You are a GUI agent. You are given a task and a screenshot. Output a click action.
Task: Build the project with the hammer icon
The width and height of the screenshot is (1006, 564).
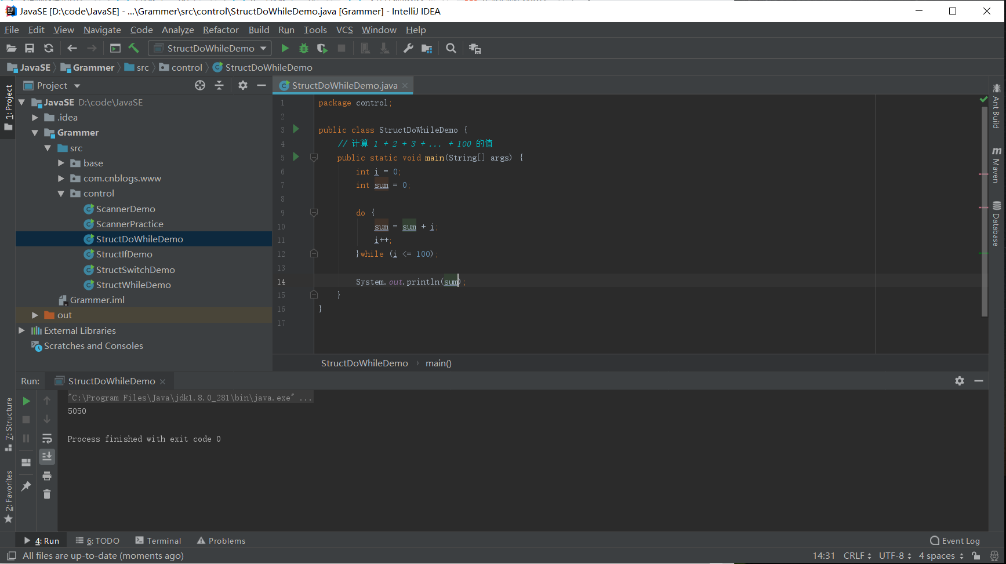pyautogui.click(x=134, y=49)
